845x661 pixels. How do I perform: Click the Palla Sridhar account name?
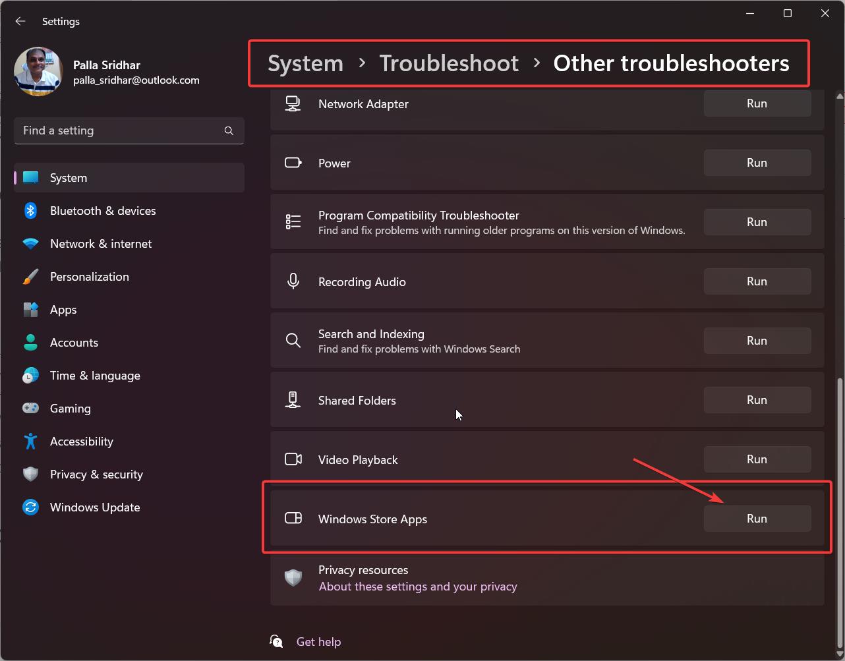(x=107, y=65)
